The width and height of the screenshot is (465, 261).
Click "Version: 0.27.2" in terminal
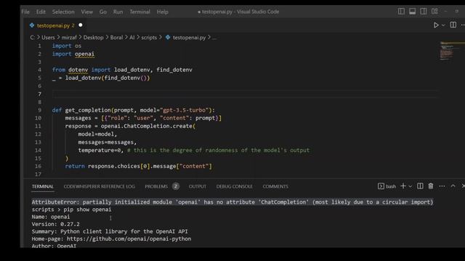56,224
